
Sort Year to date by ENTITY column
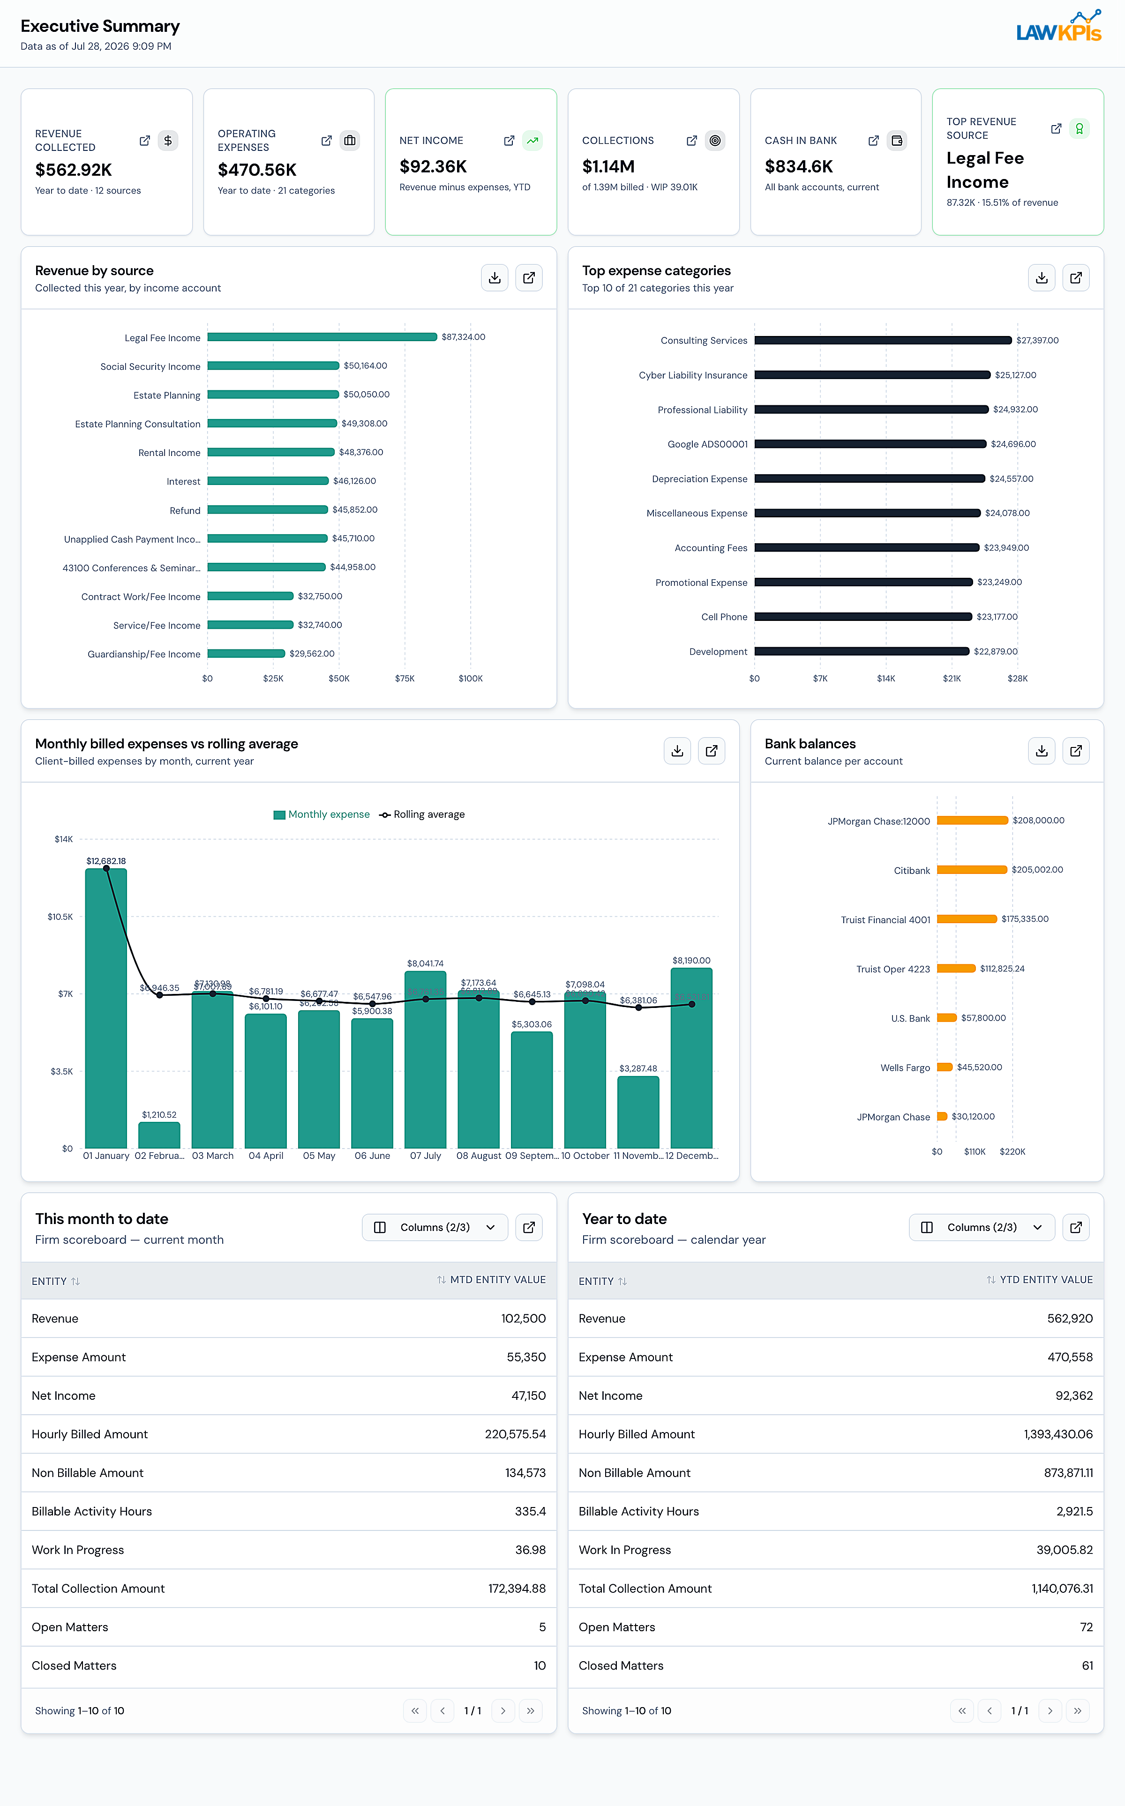[x=603, y=1281]
